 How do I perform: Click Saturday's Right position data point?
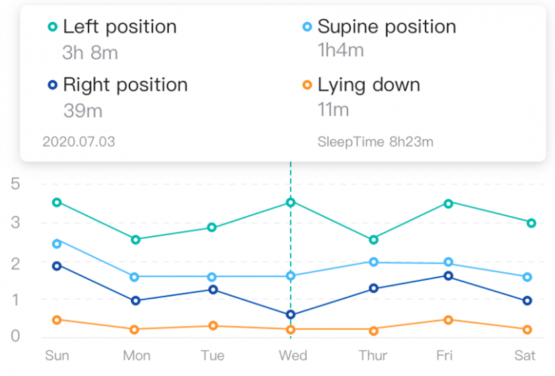527,301
